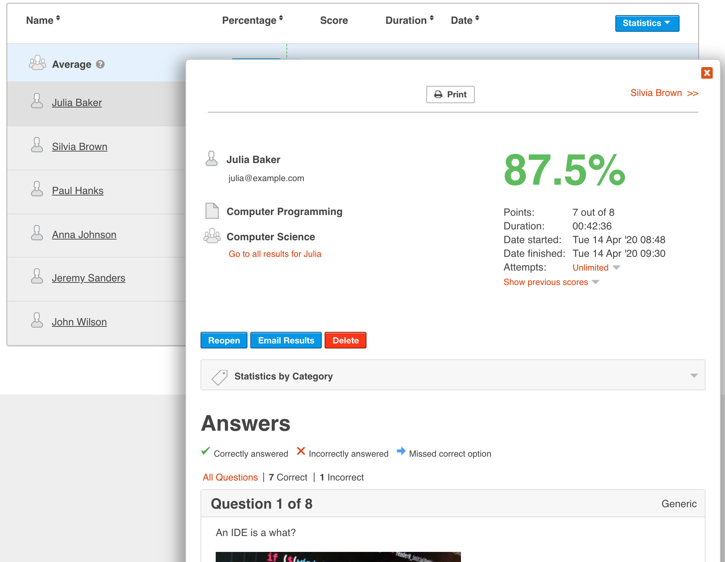Click the group icon beside Computer Science
Screen dimensions: 725x562
(x=212, y=236)
